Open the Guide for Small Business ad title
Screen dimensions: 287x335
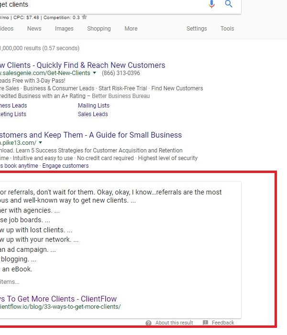click(x=91, y=135)
